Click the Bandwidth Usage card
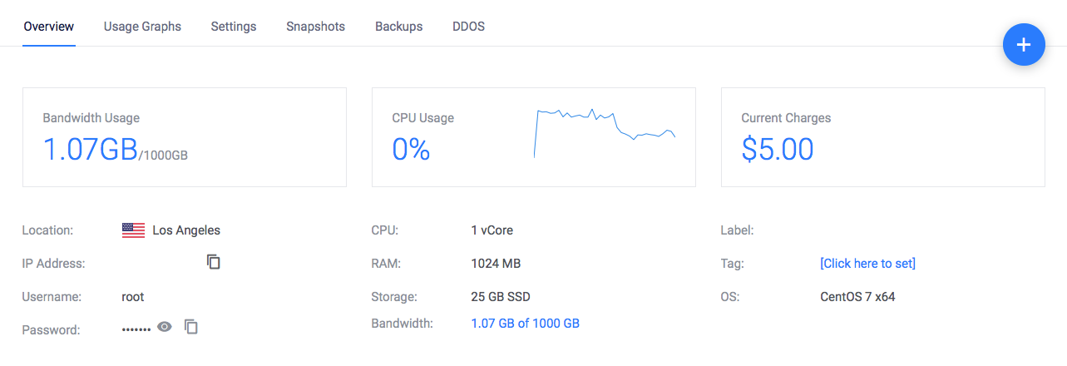Image resolution: width=1067 pixels, height=366 pixels. point(184,137)
